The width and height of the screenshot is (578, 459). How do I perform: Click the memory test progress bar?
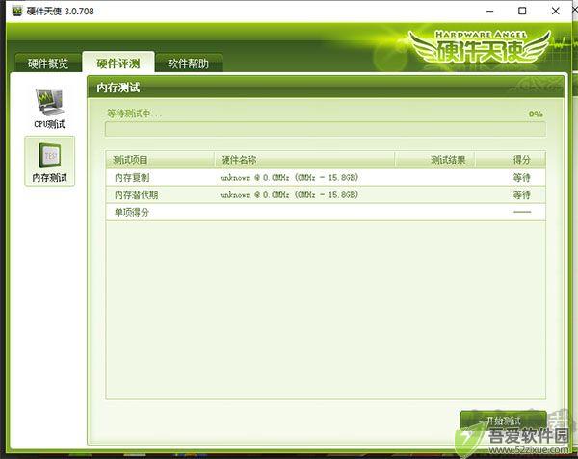pos(326,129)
